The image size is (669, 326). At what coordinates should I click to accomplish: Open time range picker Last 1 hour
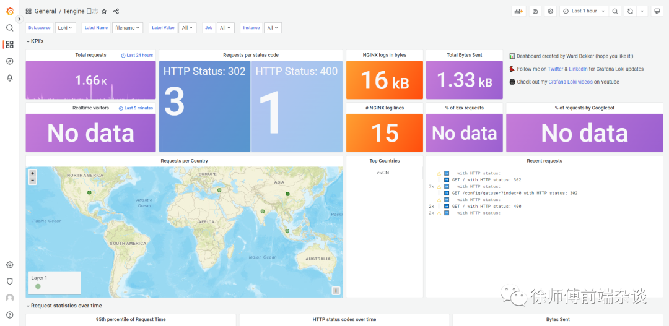(x=584, y=12)
